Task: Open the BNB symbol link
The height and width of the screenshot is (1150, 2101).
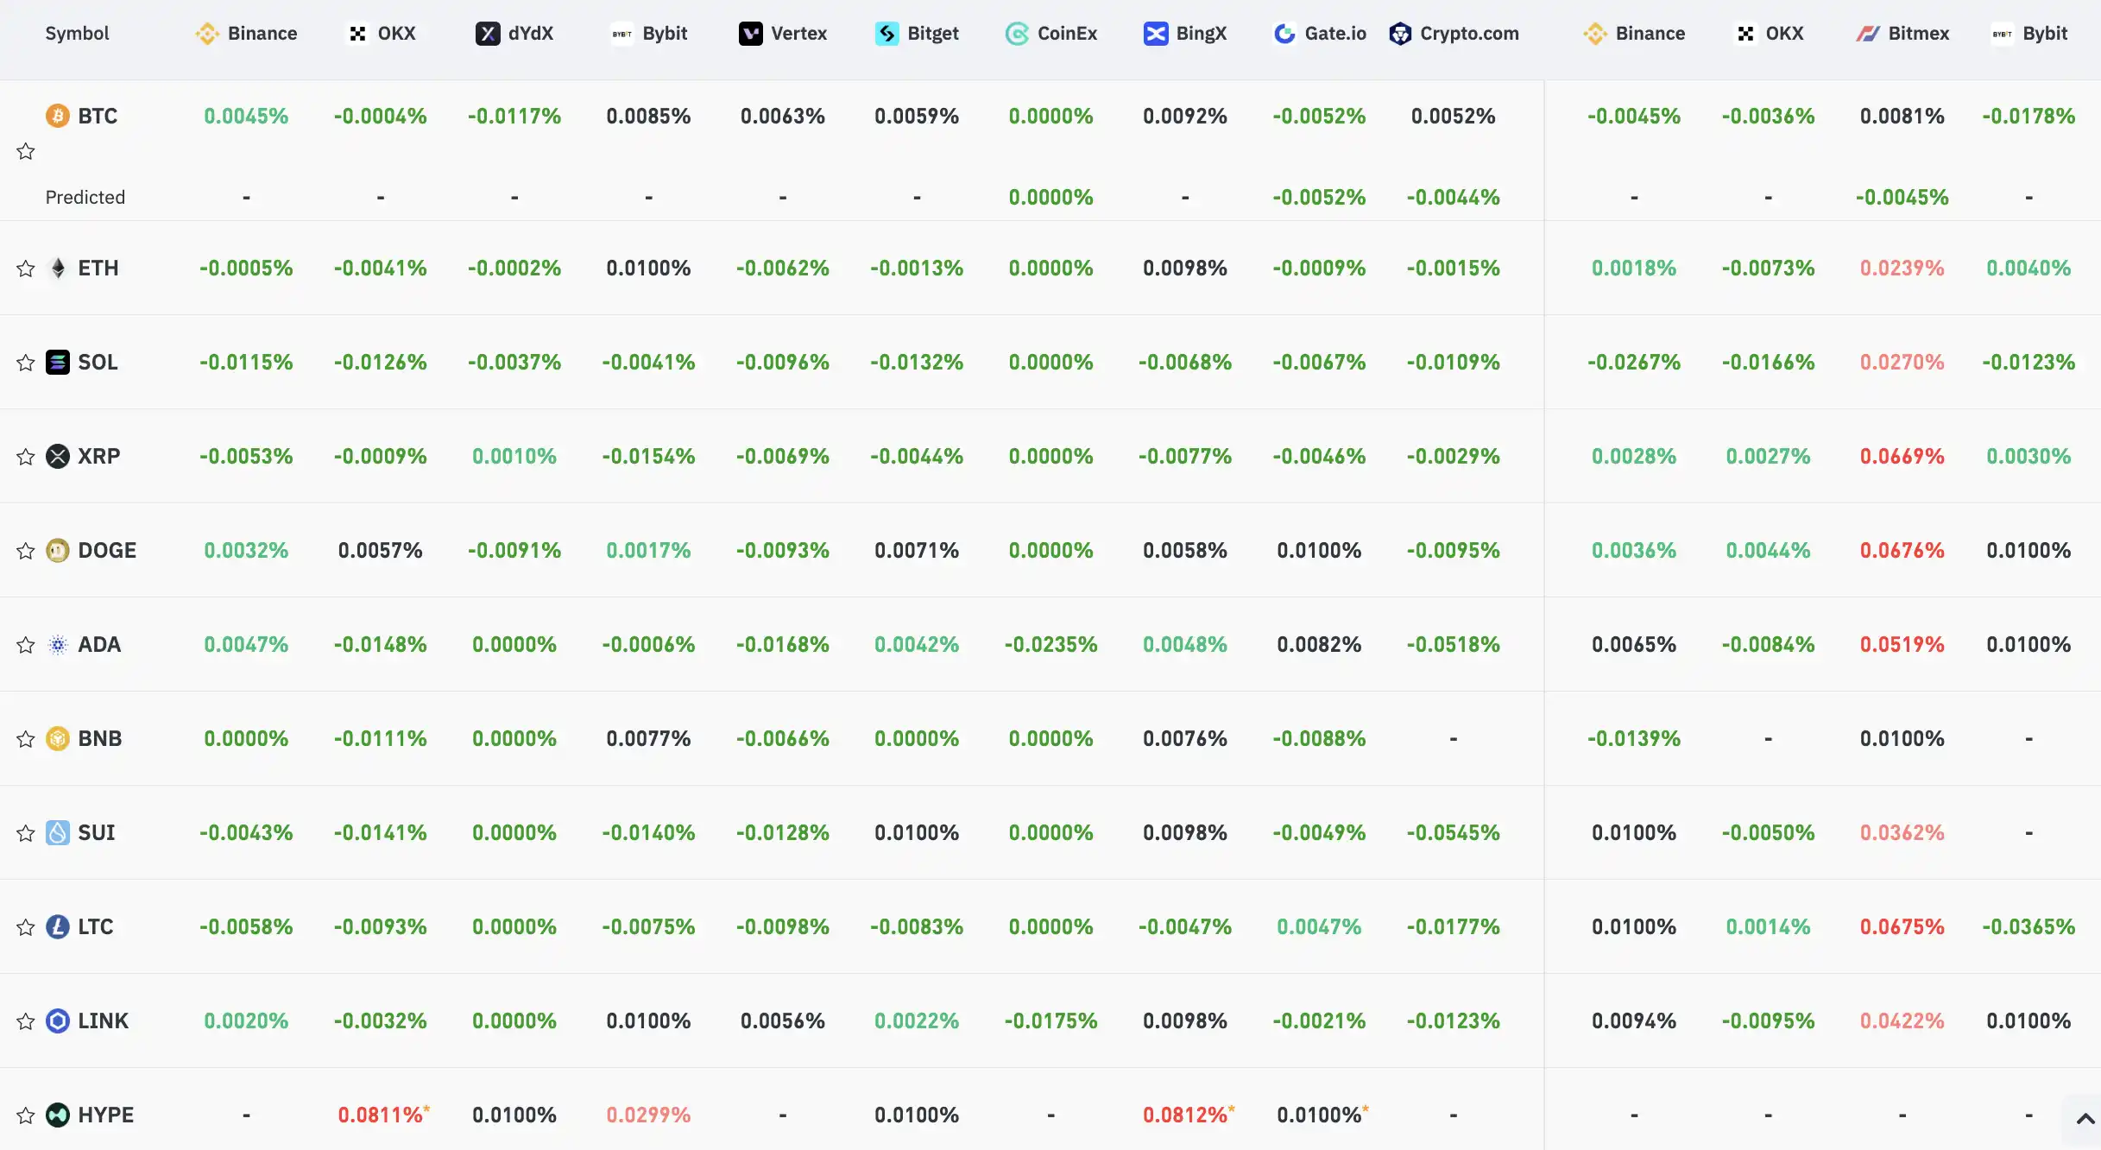Action: coord(99,738)
